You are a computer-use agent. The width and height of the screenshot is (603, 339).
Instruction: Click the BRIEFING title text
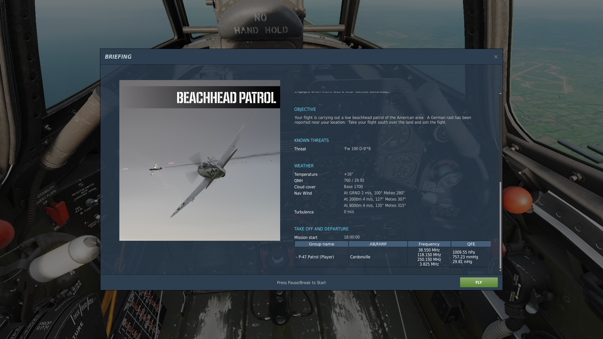pos(118,57)
